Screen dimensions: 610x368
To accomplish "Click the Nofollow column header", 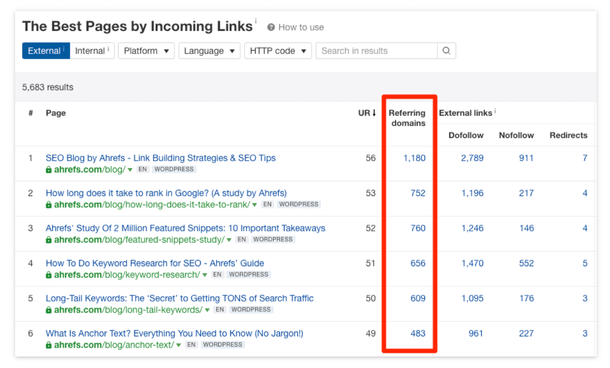I will click(x=517, y=135).
